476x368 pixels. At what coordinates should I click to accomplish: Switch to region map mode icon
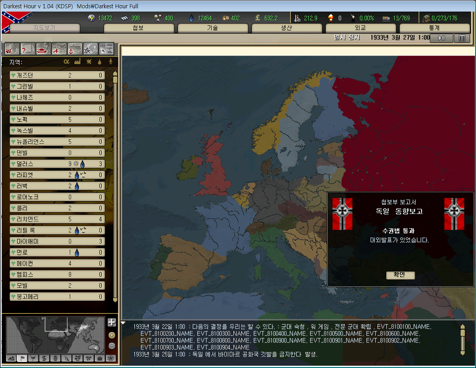tap(78, 358)
